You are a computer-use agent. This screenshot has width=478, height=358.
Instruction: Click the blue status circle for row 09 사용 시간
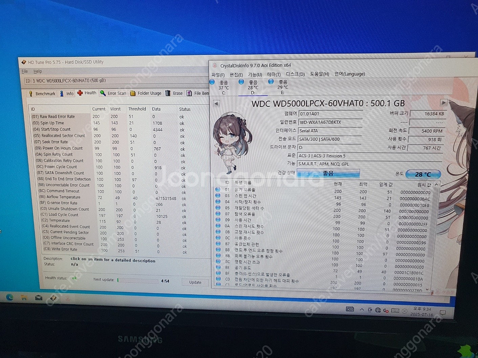[x=218, y=220]
